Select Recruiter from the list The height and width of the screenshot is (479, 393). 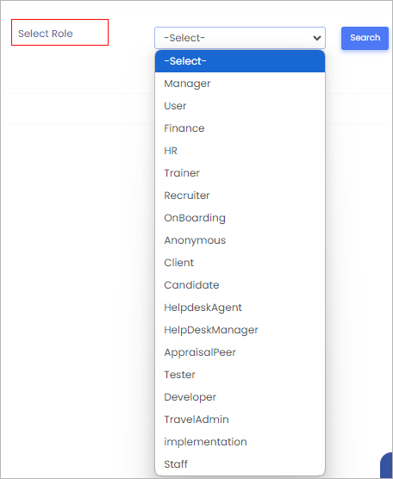[240, 196]
